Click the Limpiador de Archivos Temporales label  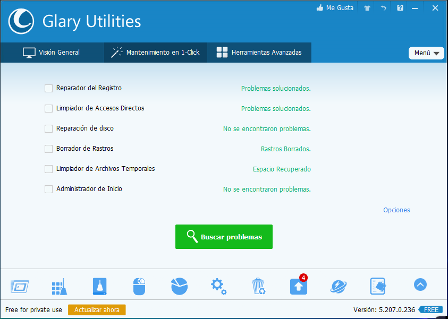coord(105,169)
